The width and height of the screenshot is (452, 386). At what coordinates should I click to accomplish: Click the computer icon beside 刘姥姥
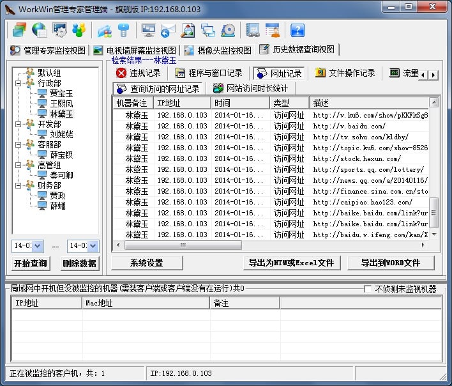coord(42,134)
